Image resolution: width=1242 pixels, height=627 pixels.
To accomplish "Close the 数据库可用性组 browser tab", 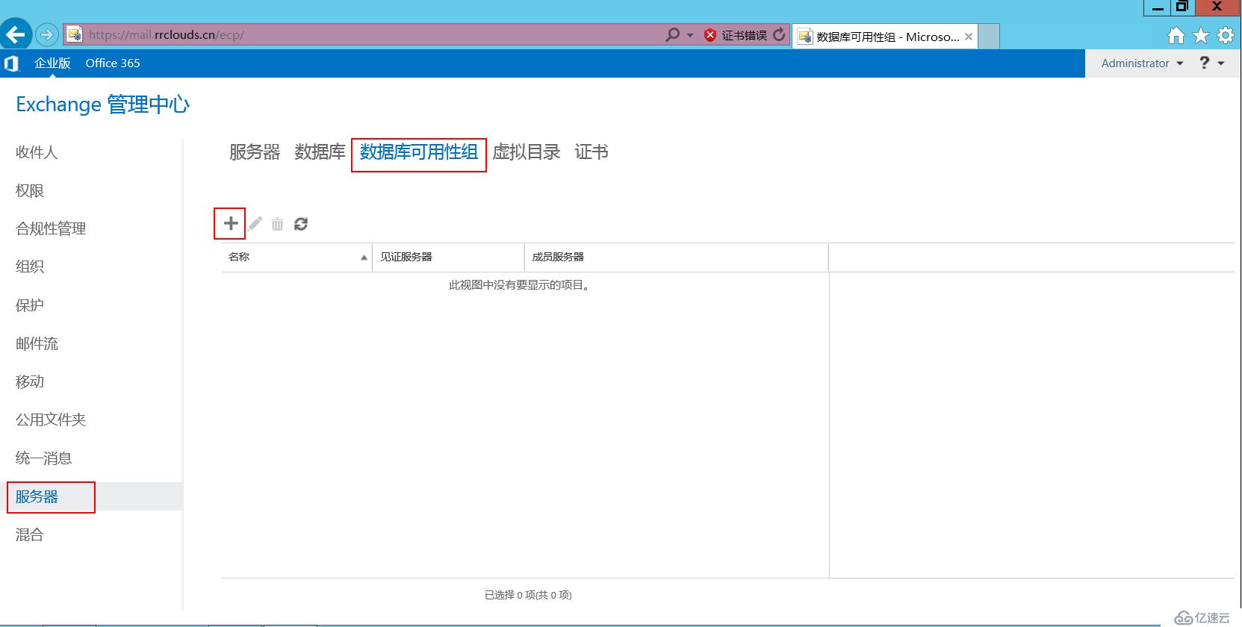I will [969, 36].
